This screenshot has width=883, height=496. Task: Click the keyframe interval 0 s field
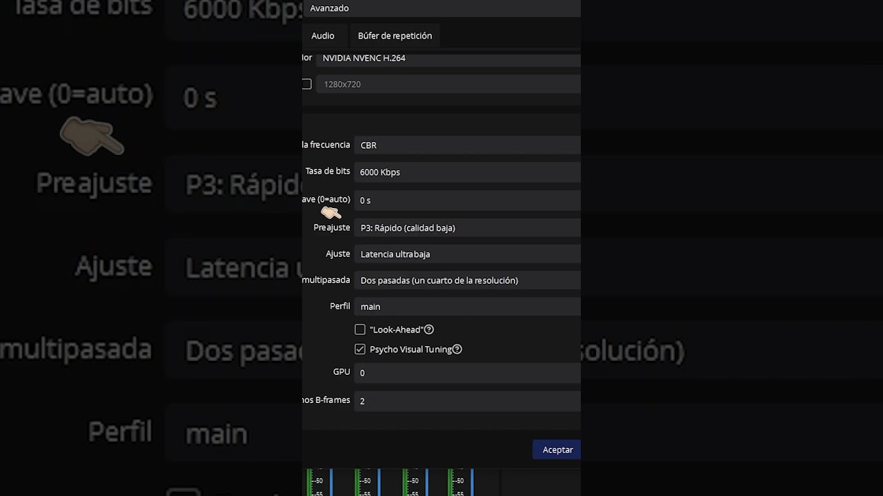467,200
